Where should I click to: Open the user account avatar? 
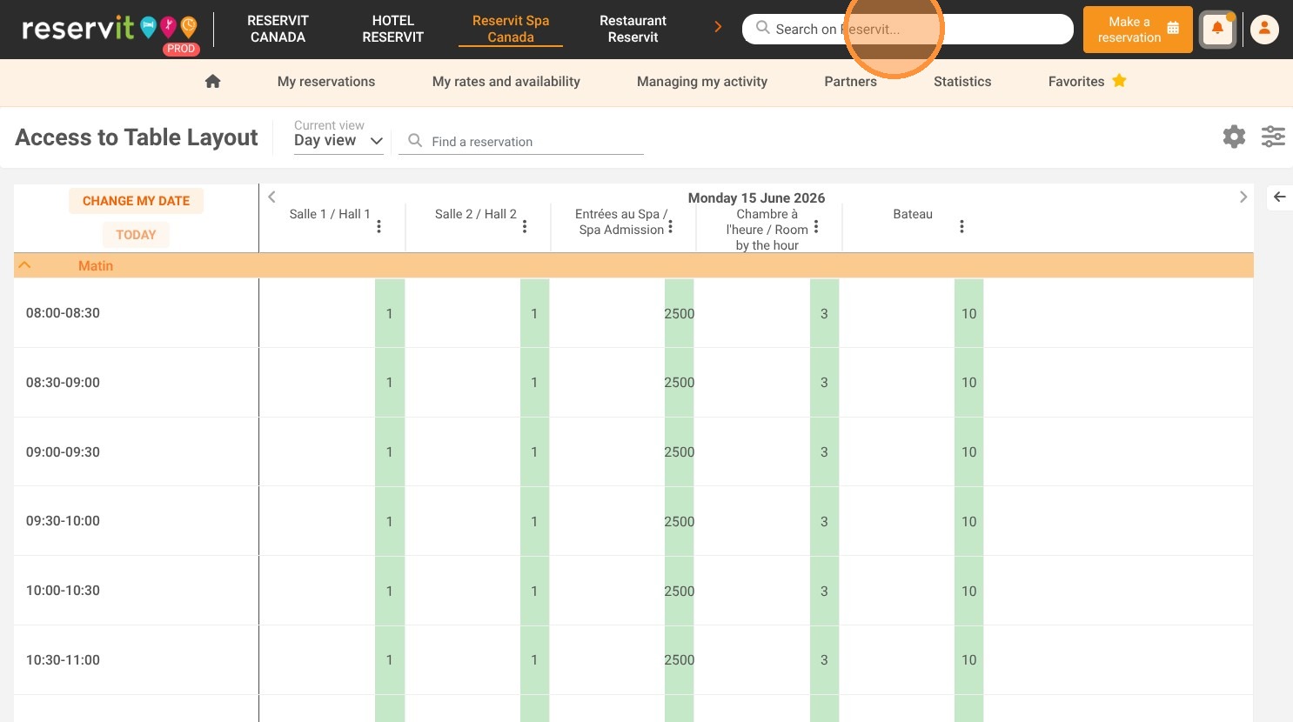[1264, 30]
